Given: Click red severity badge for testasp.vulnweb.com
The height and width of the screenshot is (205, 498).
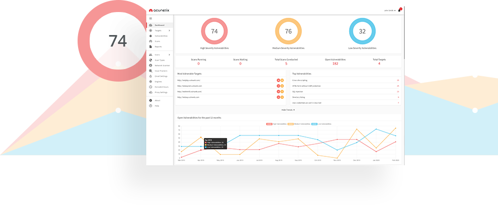Looking at the screenshot, I should (278, 97).
